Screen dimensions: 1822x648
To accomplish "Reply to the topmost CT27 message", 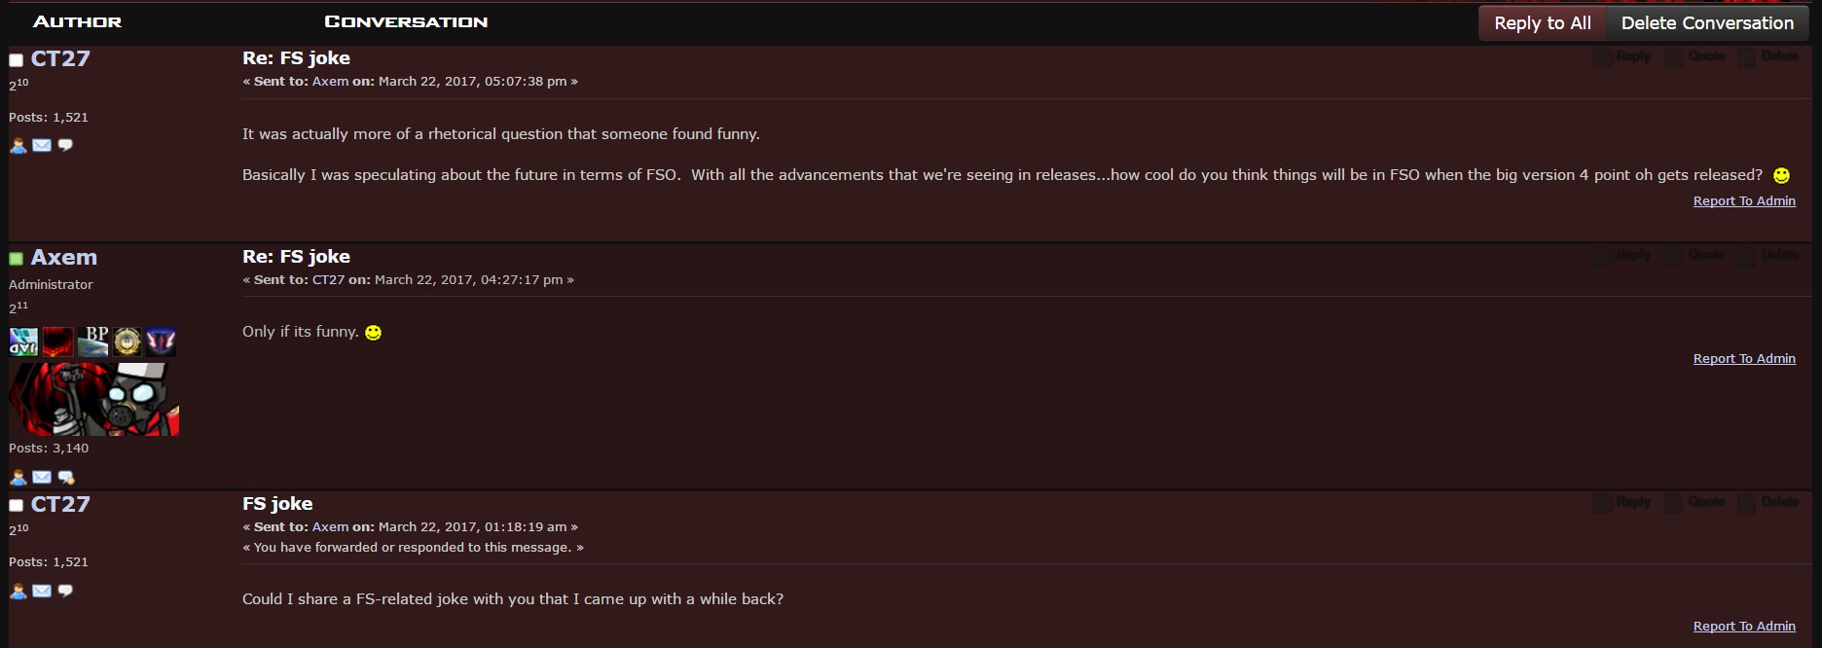I will point(1622,56).
